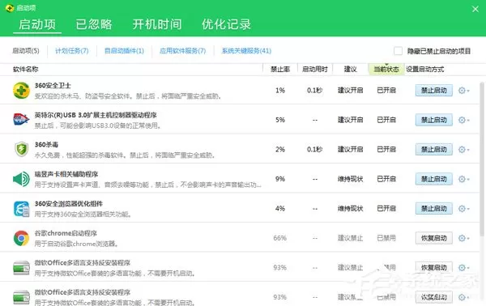The height and width of the screenshot is (306, 486).
Task: Click the first 微软Office language support icon
Action: pos(21,268)
